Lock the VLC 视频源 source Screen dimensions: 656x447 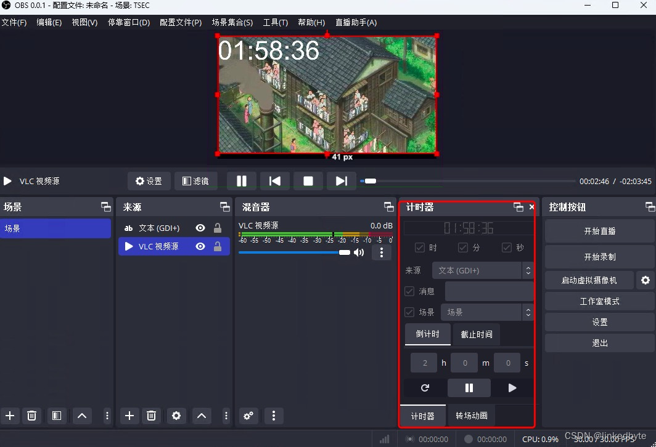pyautogui.click(x=218, y=246)
